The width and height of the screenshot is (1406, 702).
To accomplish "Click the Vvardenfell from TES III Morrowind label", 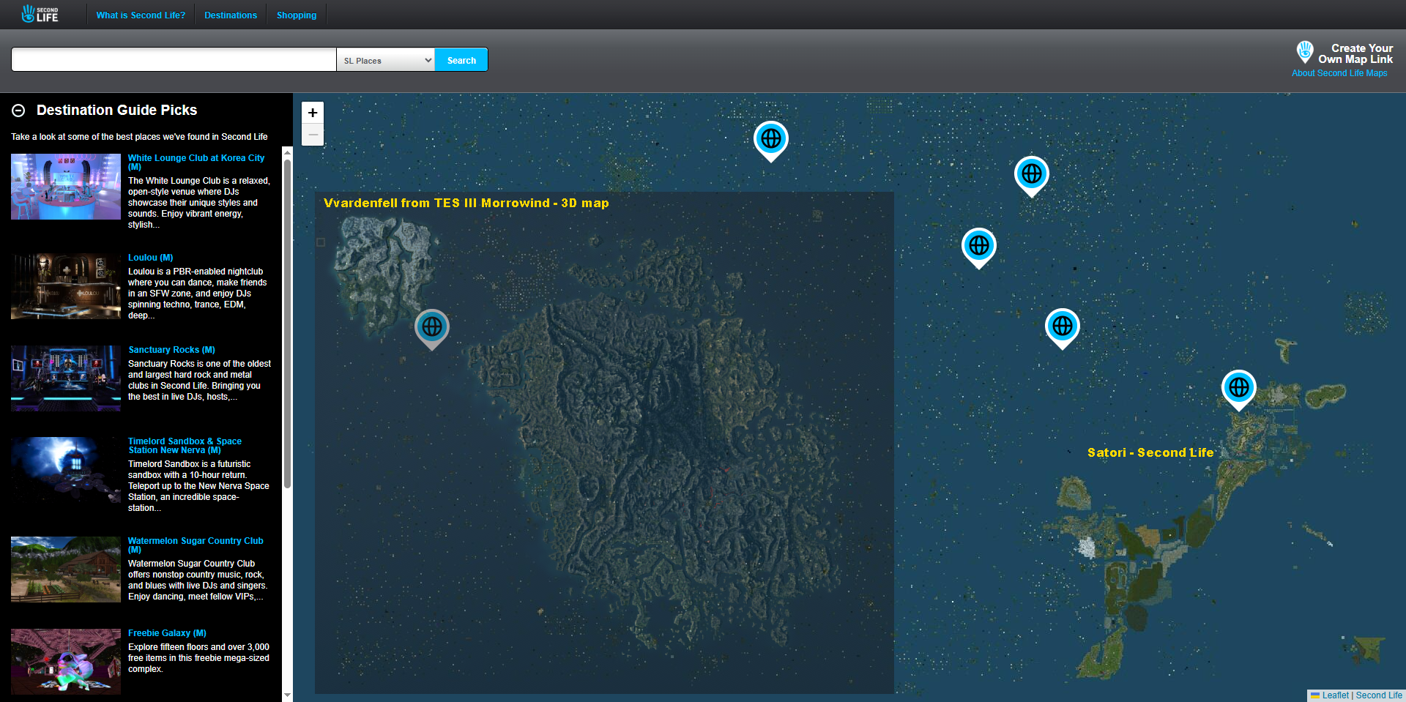I will pos(466,203).
